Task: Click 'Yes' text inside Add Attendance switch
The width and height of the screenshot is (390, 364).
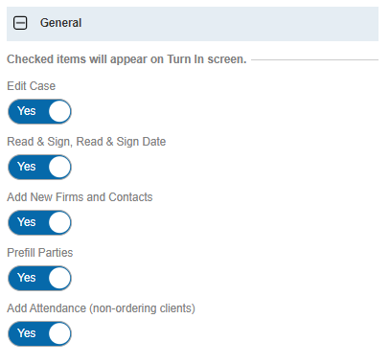Action: [x=27, y=333]
